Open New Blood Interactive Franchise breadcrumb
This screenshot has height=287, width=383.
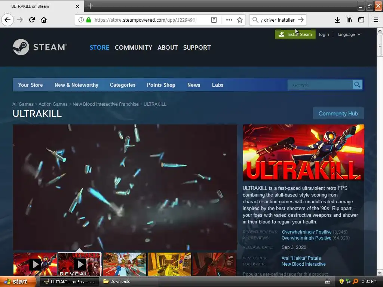coord(105,104)
